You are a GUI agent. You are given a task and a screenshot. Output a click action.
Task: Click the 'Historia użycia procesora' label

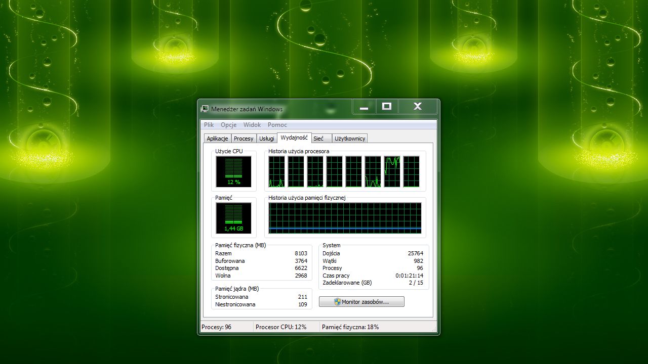tap(299, 151)
